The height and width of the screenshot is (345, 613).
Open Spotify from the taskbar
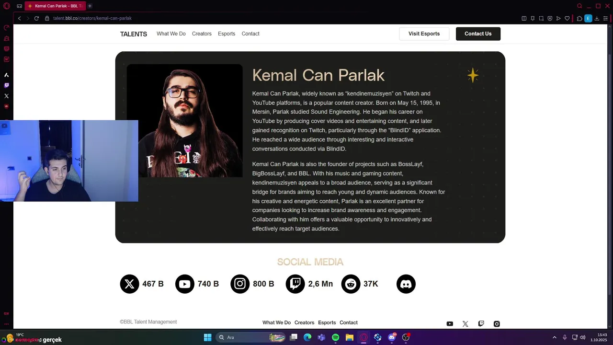tap(336, 337)
